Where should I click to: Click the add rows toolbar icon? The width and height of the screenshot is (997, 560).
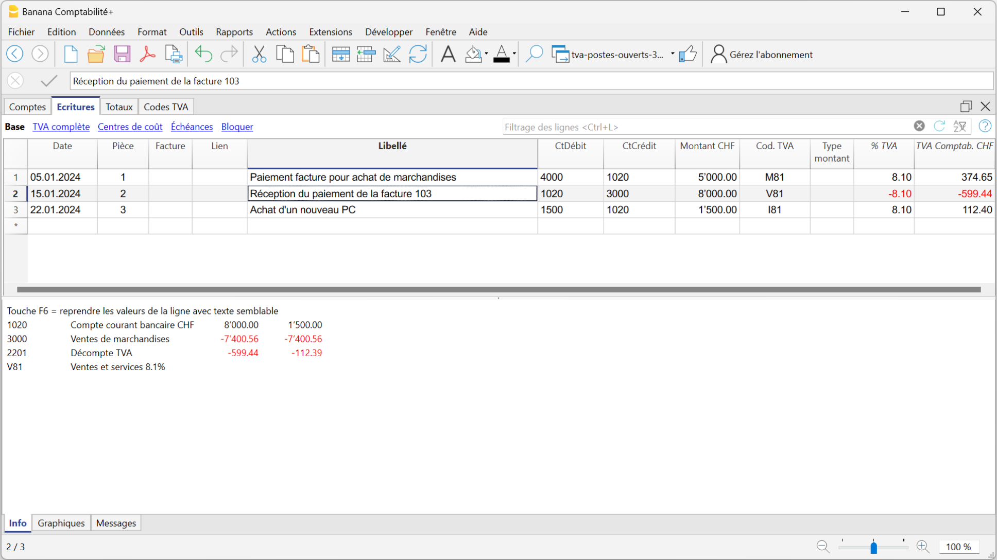(340, 54)
